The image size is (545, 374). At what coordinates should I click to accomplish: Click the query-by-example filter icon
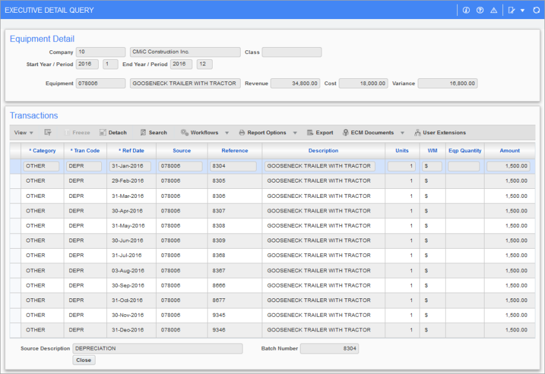click(x=48, y=132)
